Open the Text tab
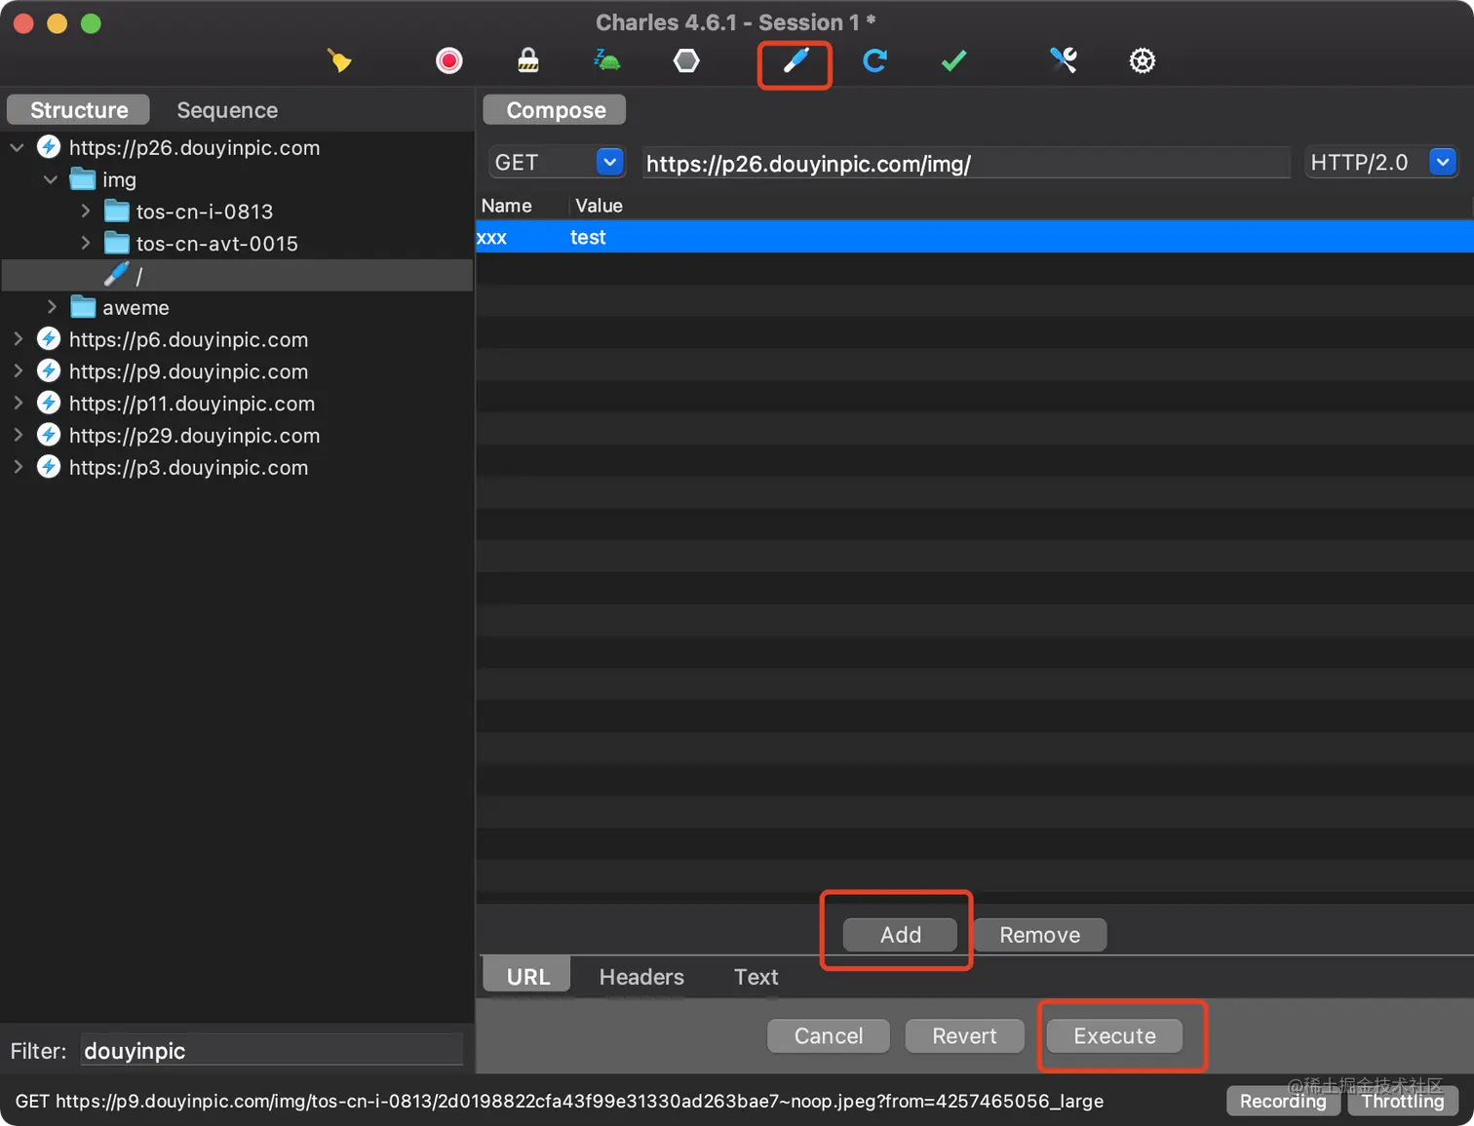Image resolution: width=1474 pixels, height=1126 pixels. point(756,977)
